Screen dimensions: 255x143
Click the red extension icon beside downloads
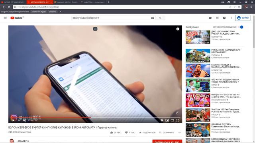pos(246,7)
